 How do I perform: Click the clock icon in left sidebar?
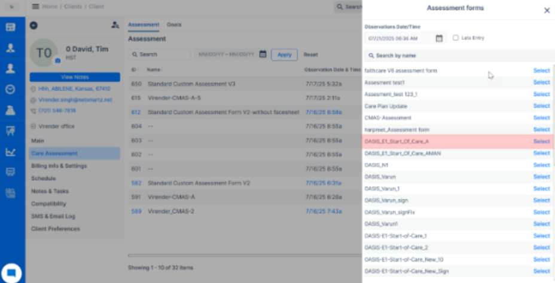[10, 89]
